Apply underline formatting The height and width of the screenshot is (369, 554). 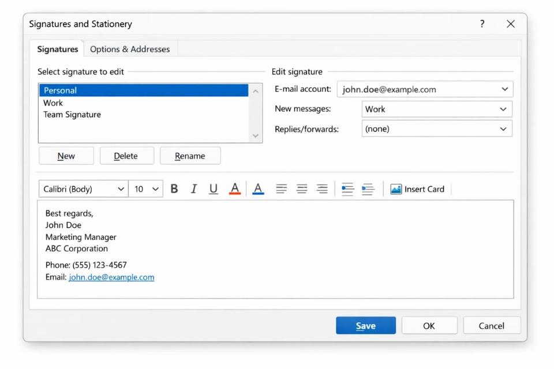pyautogui.click(x=214, y=189)
